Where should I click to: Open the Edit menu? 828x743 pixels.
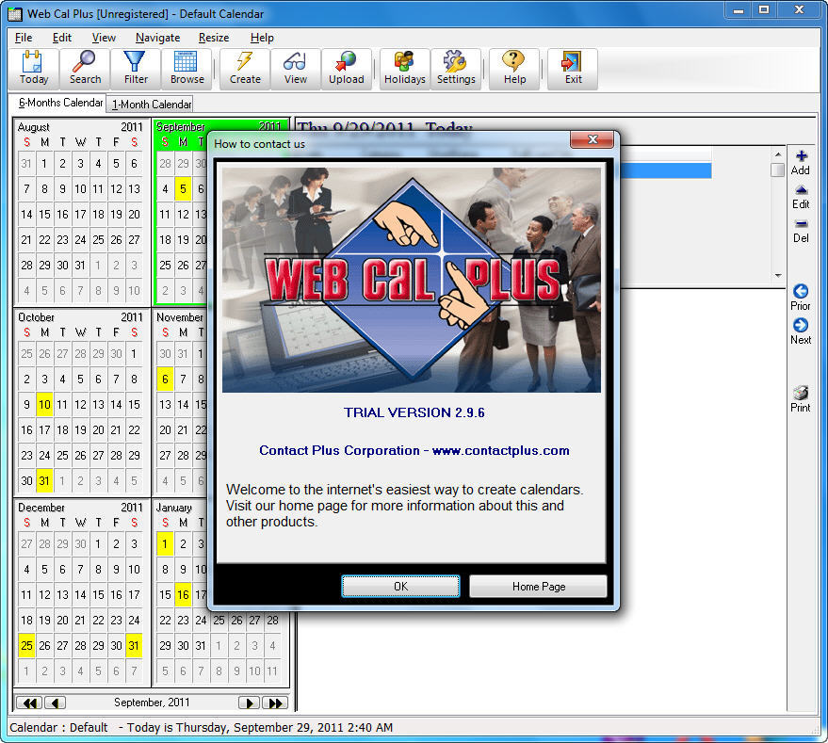tap(62, 38)
